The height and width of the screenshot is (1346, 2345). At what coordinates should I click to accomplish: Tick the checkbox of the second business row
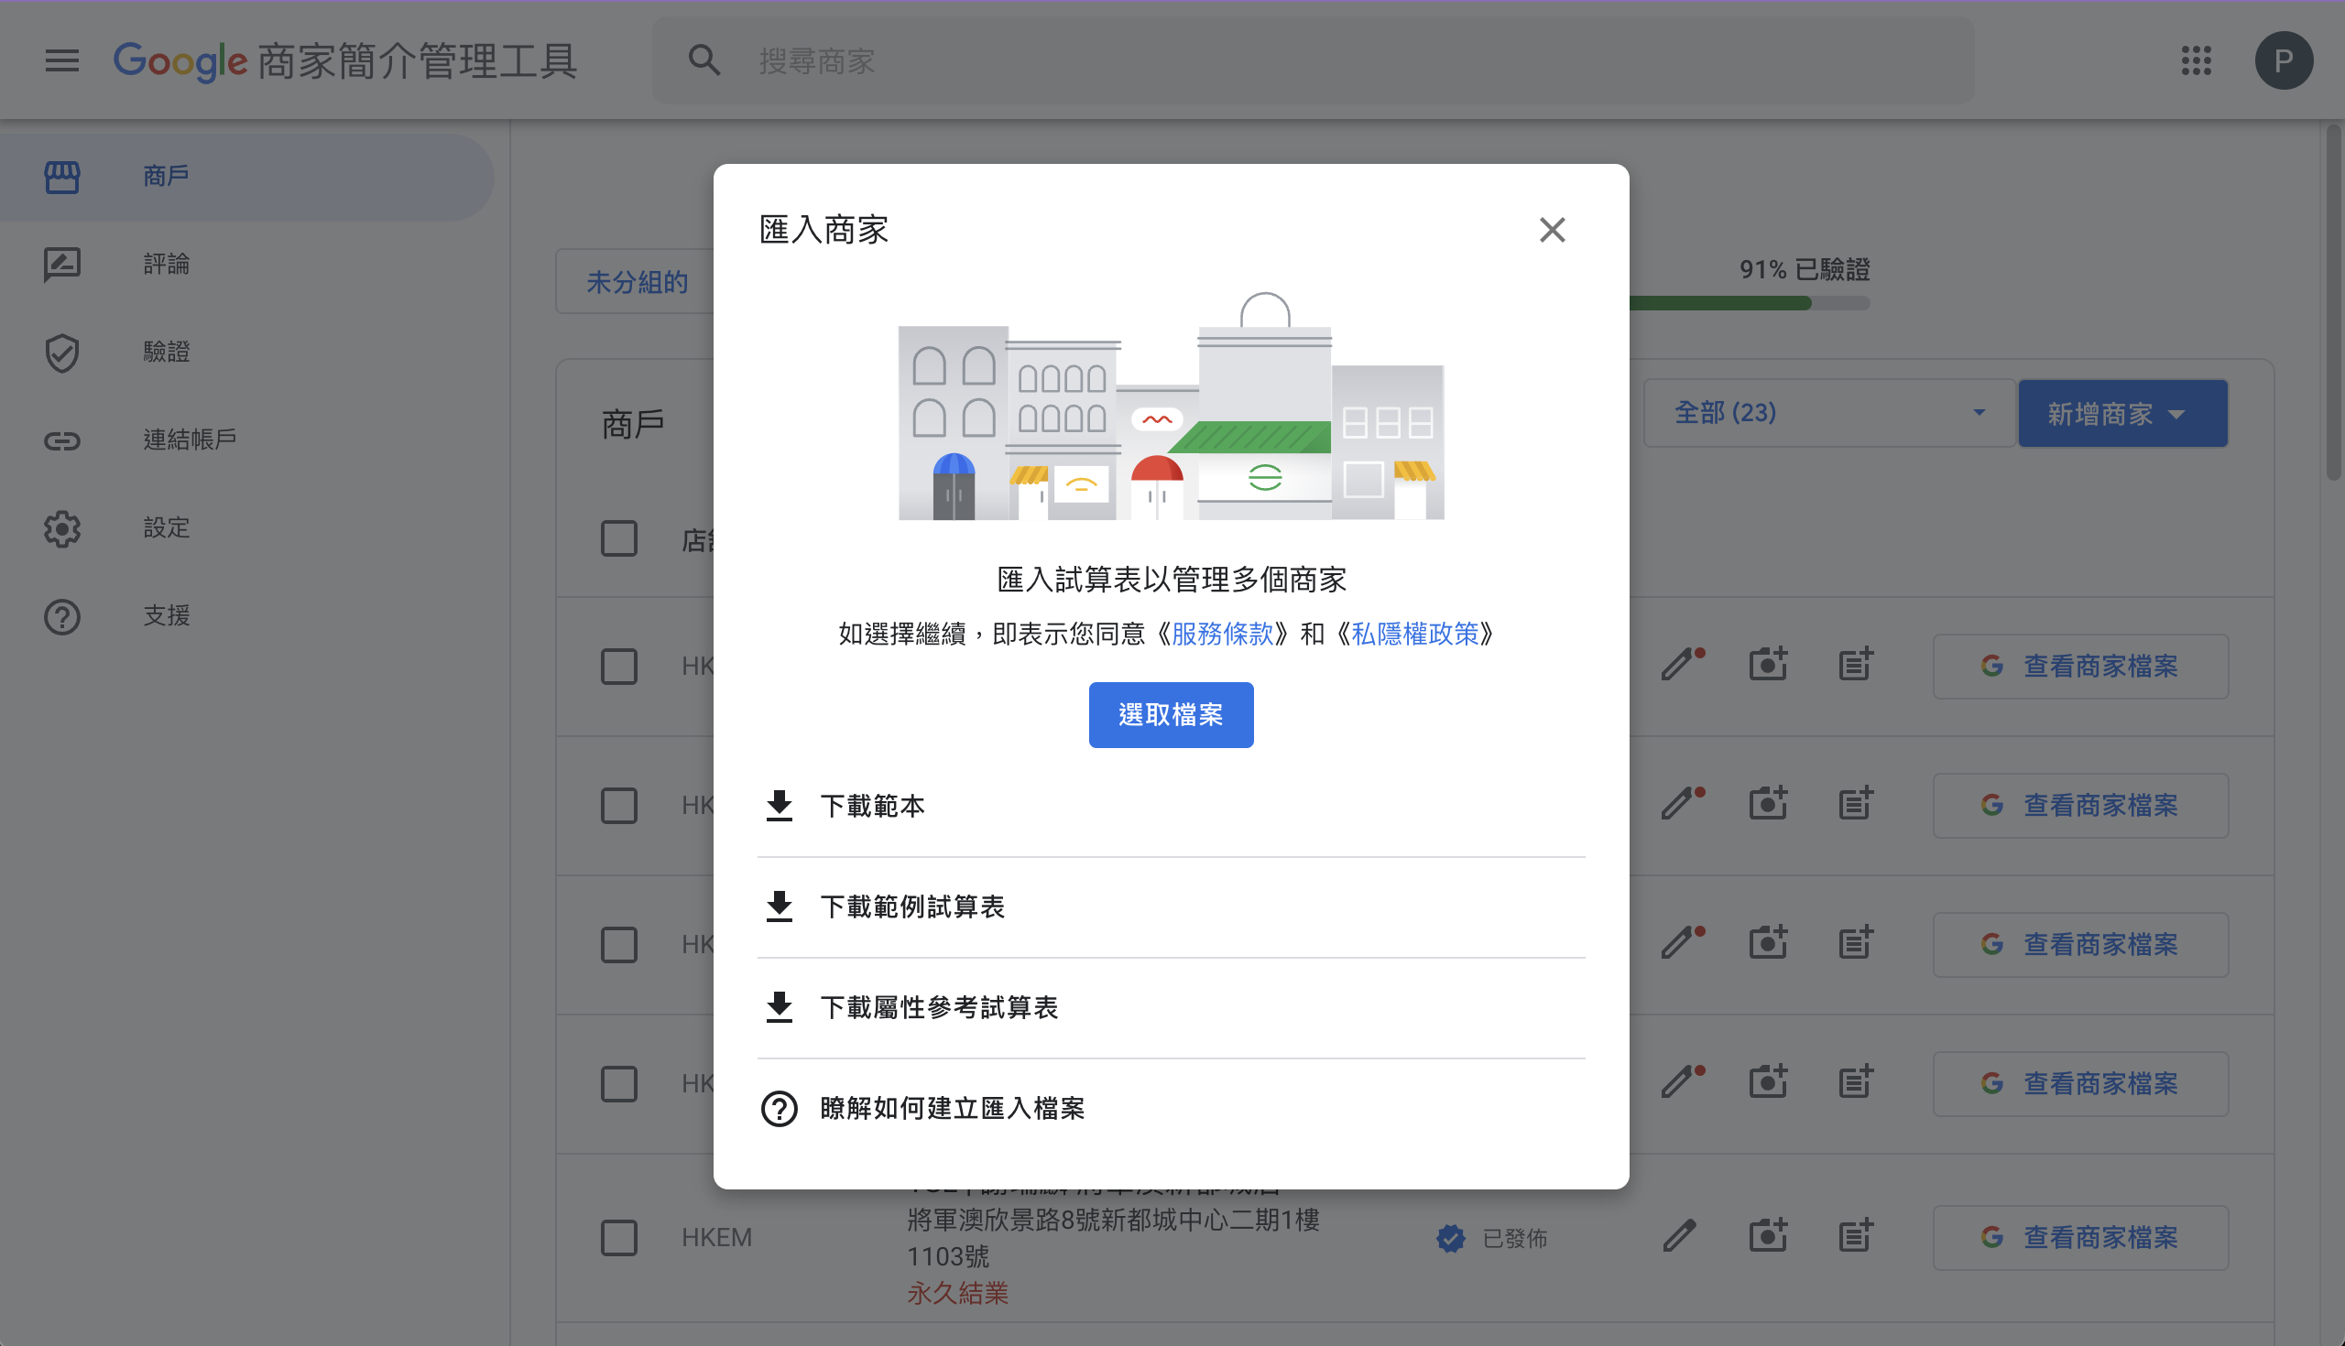tap(618, 806)
